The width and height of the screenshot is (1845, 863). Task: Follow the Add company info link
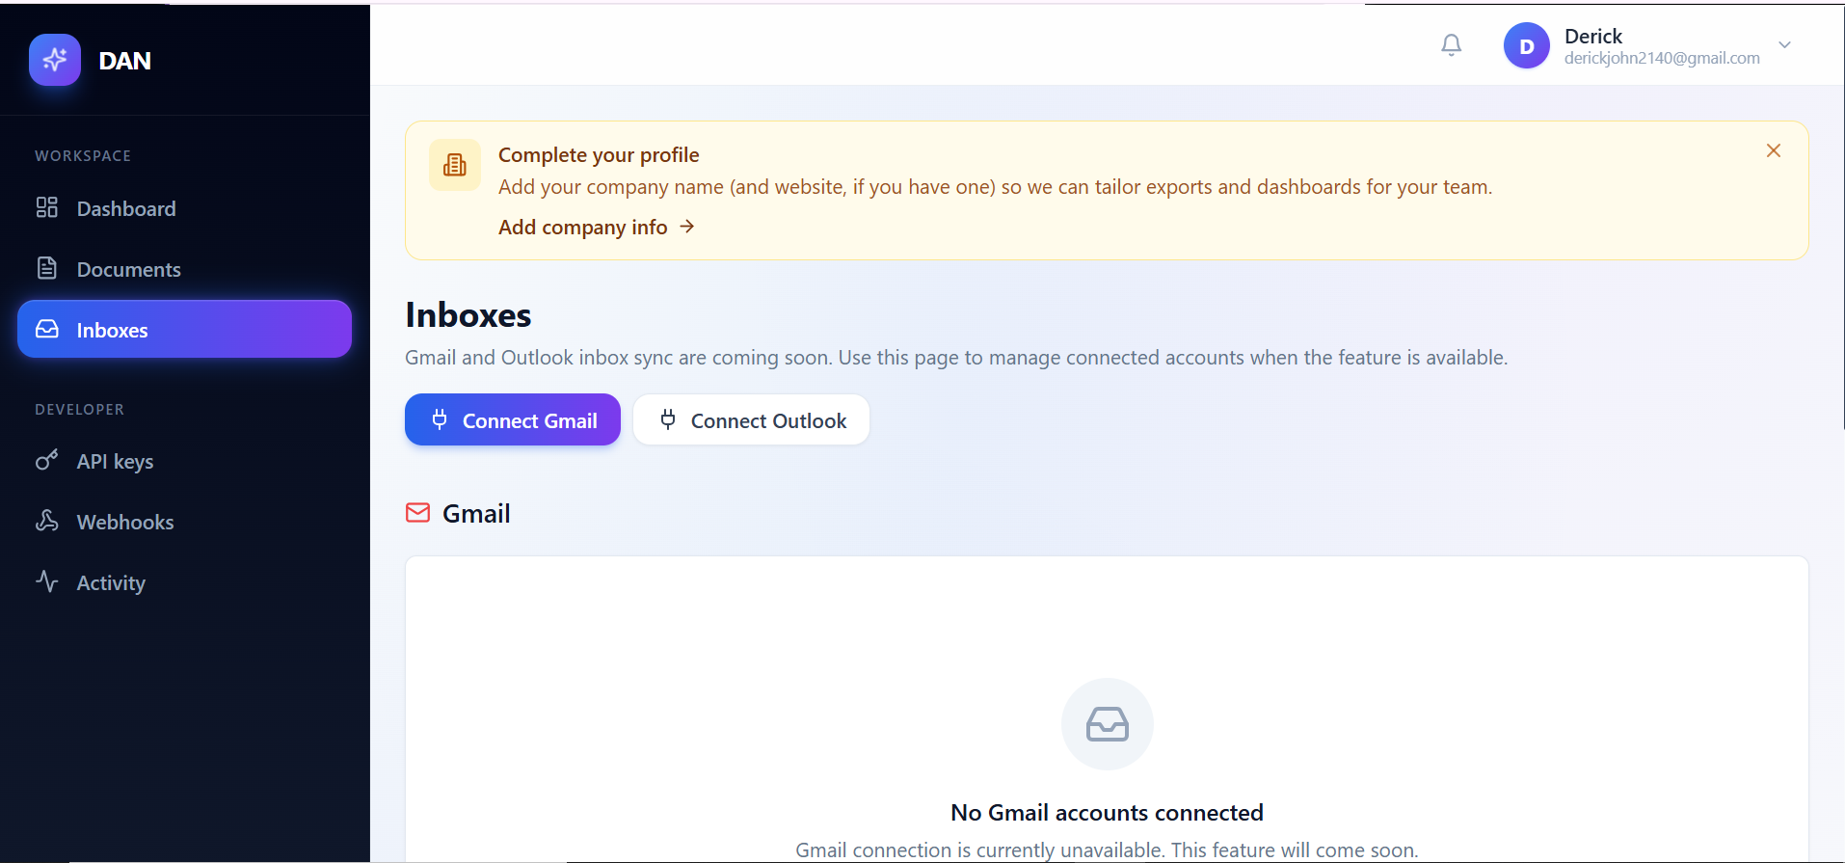point(596,228)
